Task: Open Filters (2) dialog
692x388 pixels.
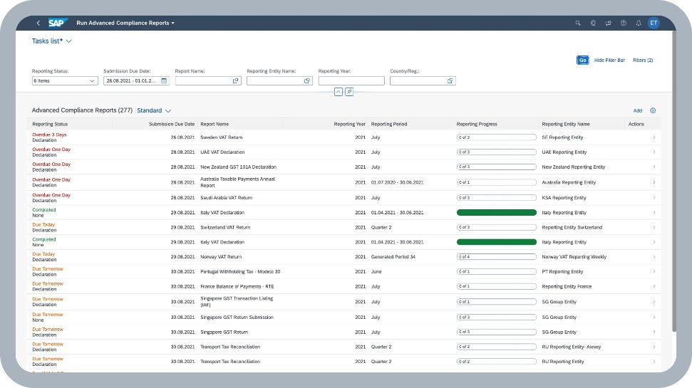Action: [x=643, y=60]
